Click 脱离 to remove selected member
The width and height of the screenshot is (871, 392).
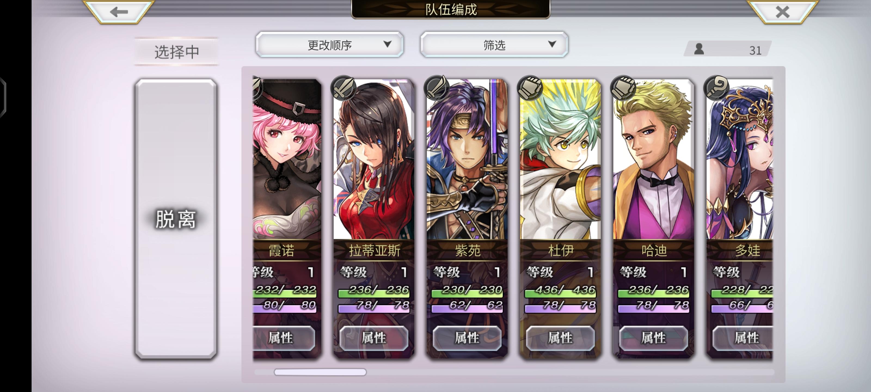(176, 219)
